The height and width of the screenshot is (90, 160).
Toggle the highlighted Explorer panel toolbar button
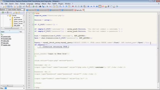click(x=100, y=6)
